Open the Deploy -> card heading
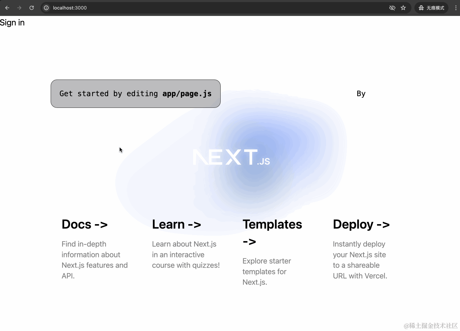The image size is (460, 331). pyautogui.click(x=361, y=225)
